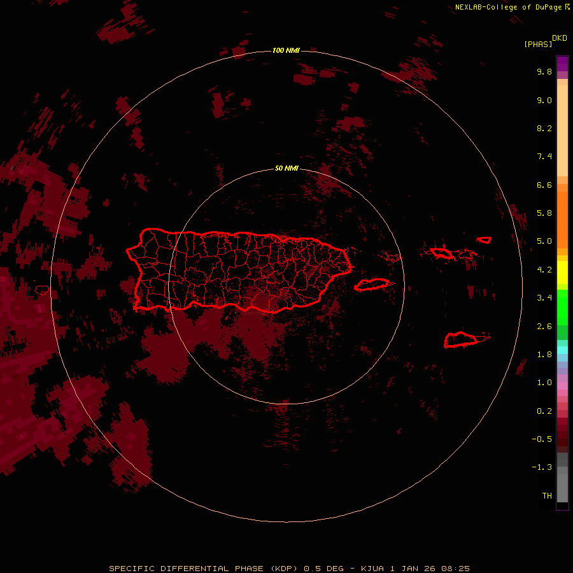Select the 4.2 legend value
This screenshot has height=573, width=573.
pyautogui.click(x=544, y=269)
